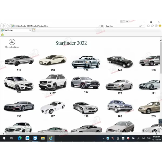The image size is (162, 162).
Task: Click the volume speaker tray icon
Action: point(143,138)
